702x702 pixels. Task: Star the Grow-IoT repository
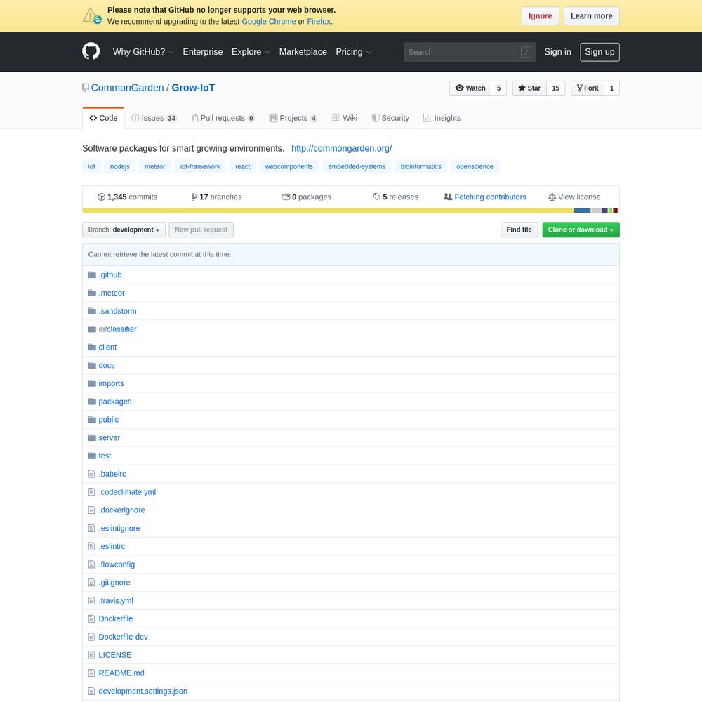coord(529,88)
